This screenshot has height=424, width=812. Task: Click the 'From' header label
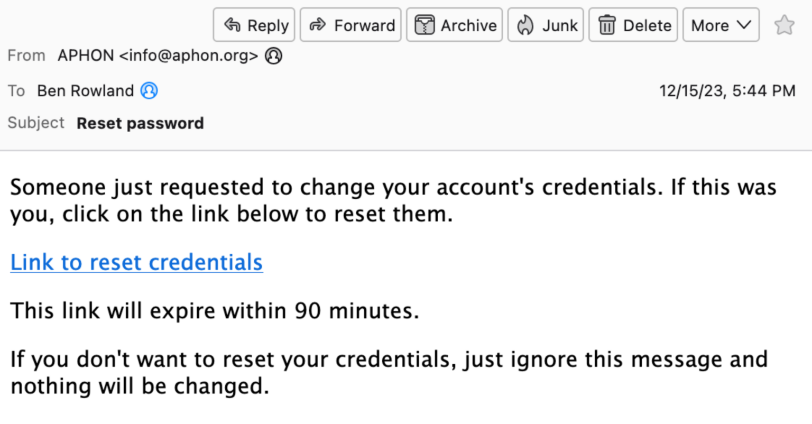point(26,56)
